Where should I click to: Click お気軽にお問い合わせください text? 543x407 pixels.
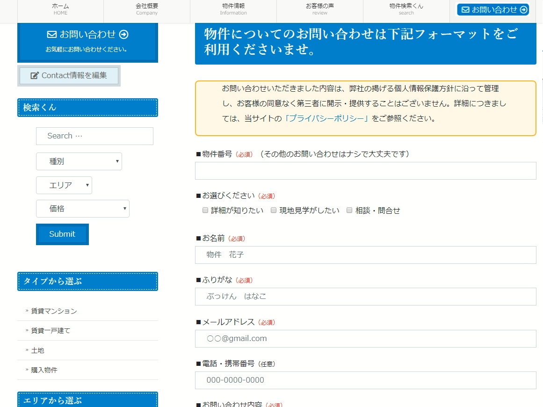pos(86,50)
